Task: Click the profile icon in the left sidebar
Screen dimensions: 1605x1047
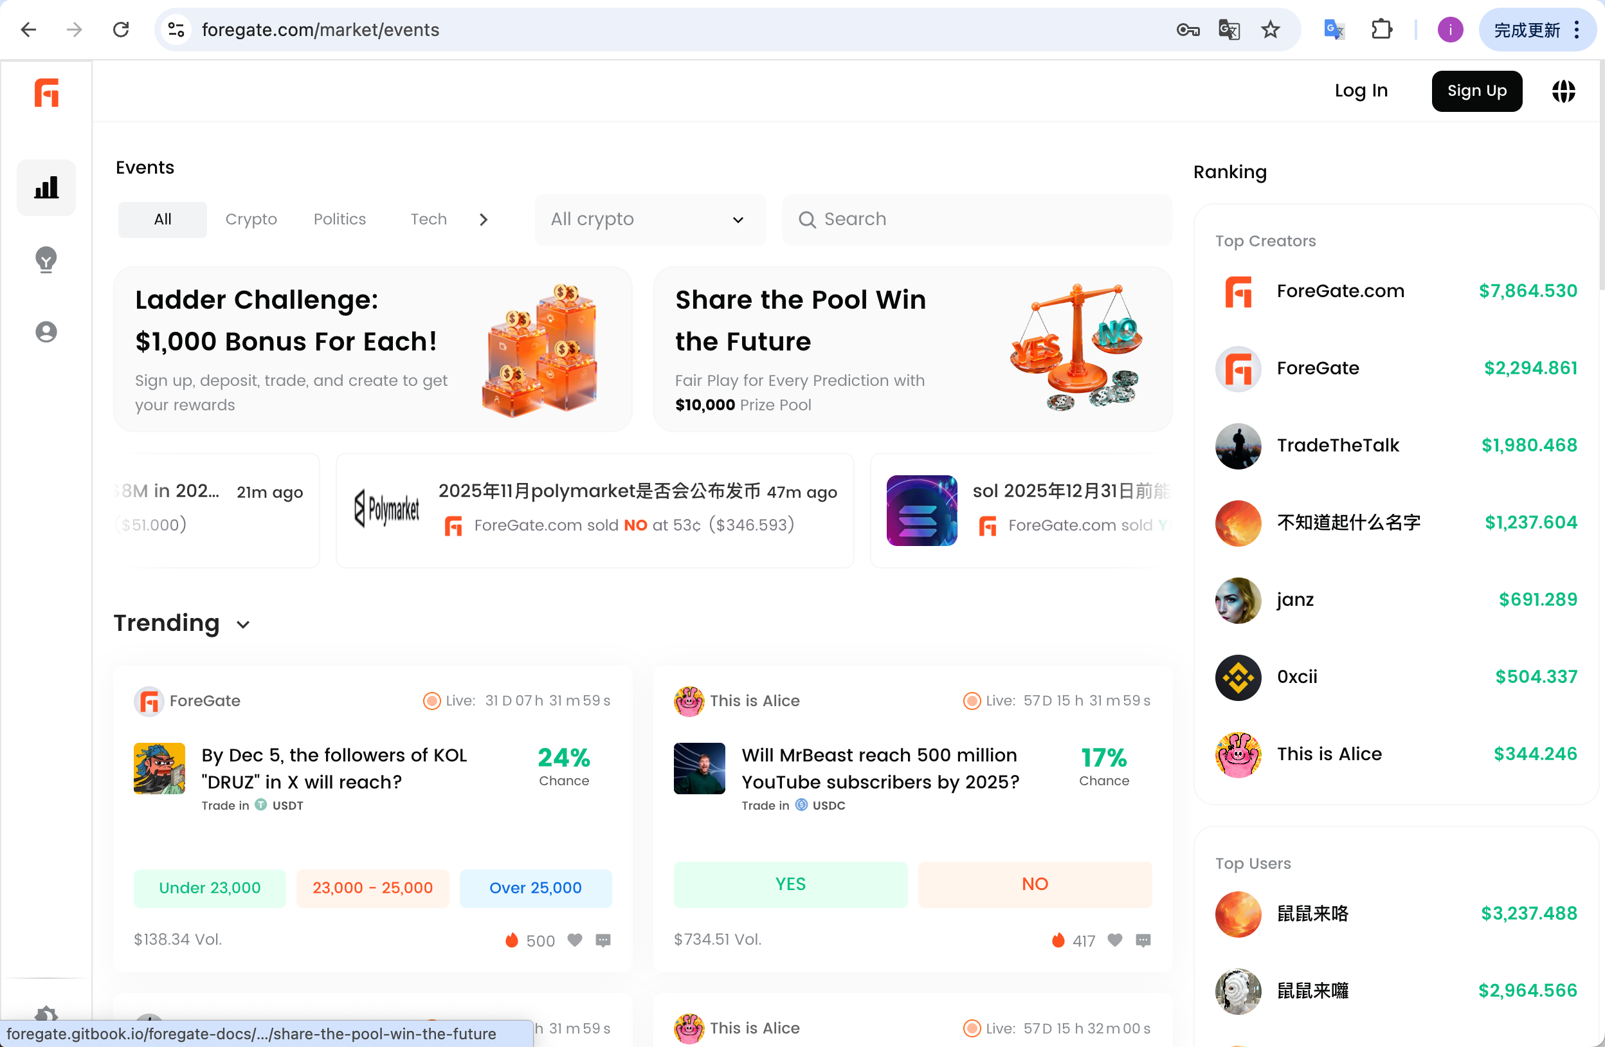Action: (x=45, y=331)
